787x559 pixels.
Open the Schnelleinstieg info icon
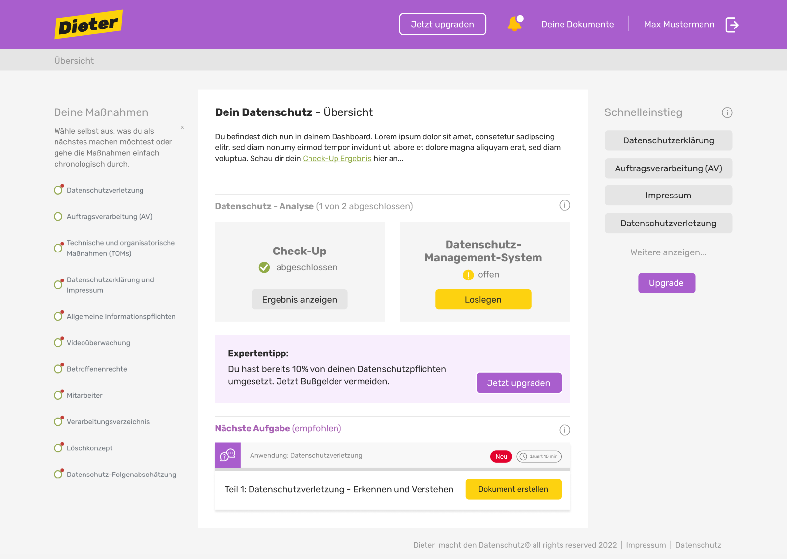[x=727, y=112]
